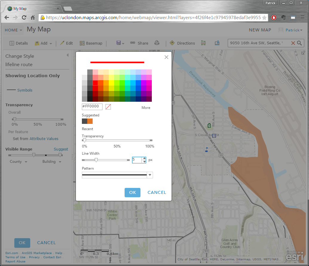Increase line width with up stepper
Viewport: 309px width, 266px height.
[x=144, y=158]
